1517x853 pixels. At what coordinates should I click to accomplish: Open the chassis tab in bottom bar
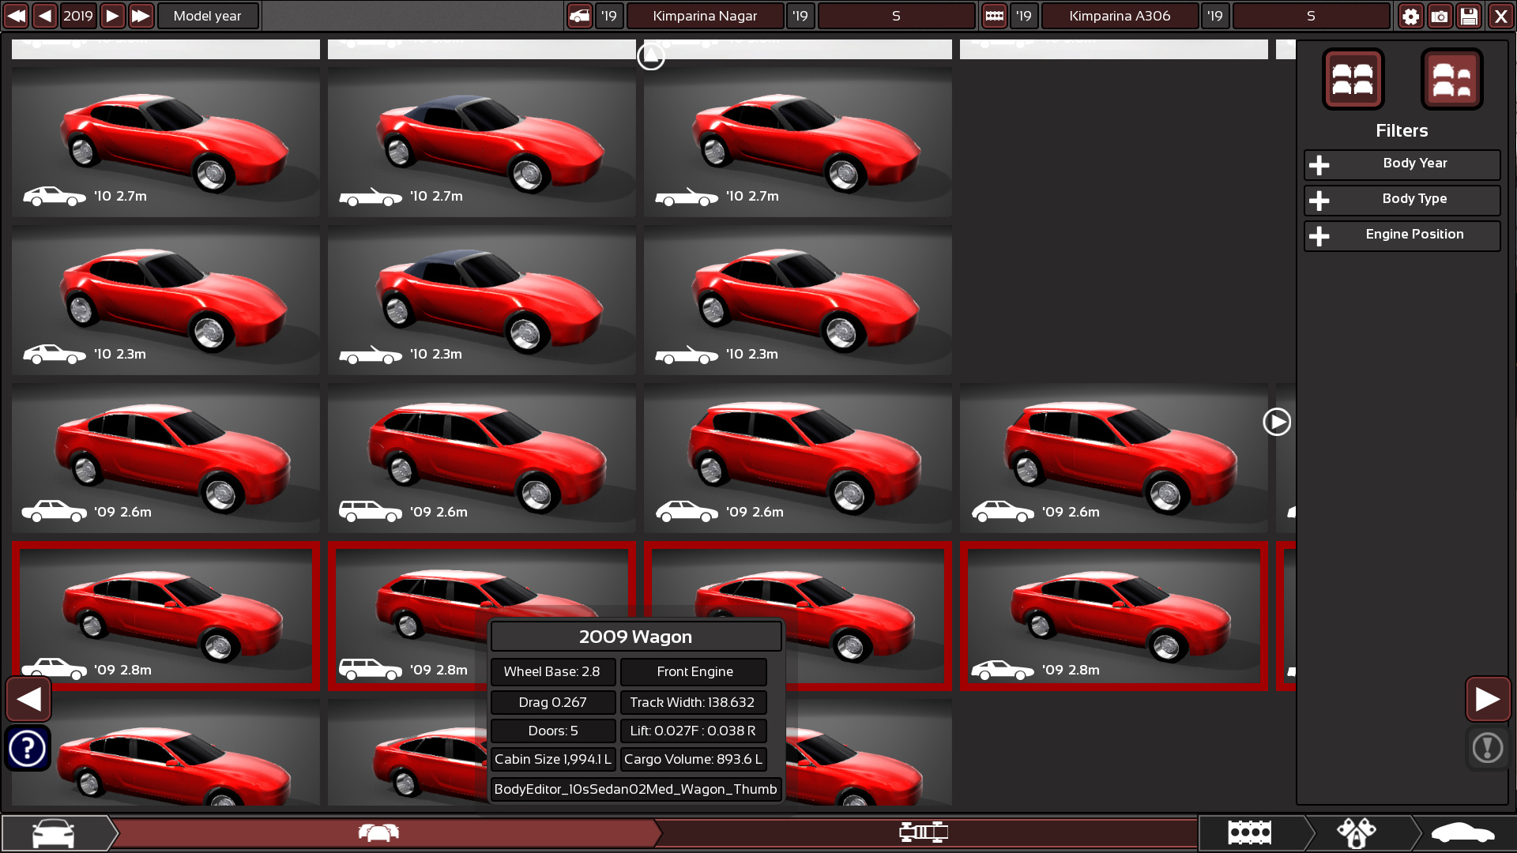923,832
